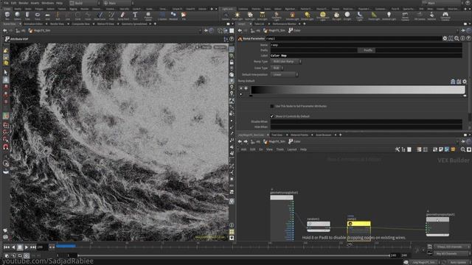Open the Build desktop dropdown

85,3
